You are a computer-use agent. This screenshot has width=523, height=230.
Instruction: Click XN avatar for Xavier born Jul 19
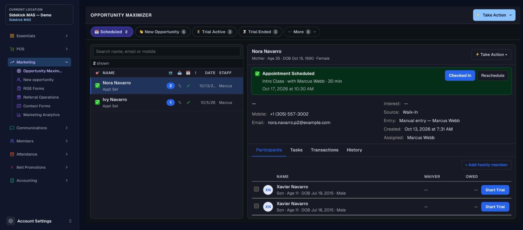coord(268,190)
